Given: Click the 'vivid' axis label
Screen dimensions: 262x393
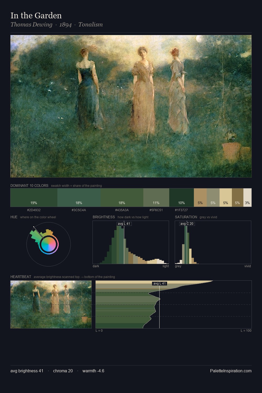Looking at the screenshot, I should [x=248, y=266].
